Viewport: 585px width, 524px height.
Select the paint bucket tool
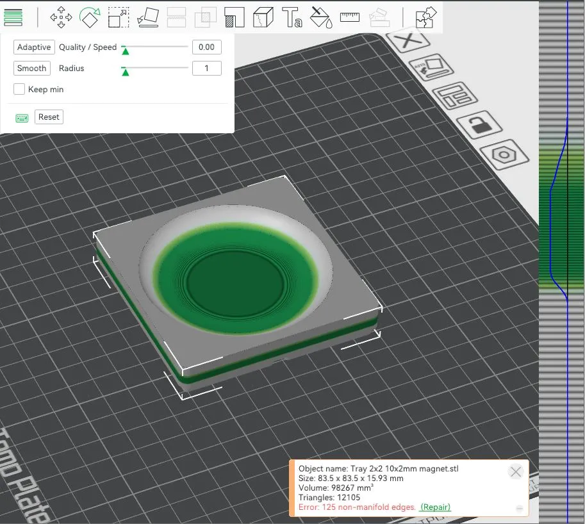tap(320, 17)
